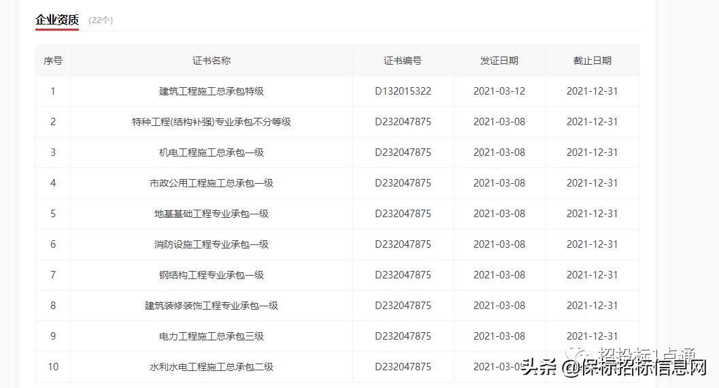
Task: Click issue date in 建筑装修装饰工程 row
Action: click(499, 306)
